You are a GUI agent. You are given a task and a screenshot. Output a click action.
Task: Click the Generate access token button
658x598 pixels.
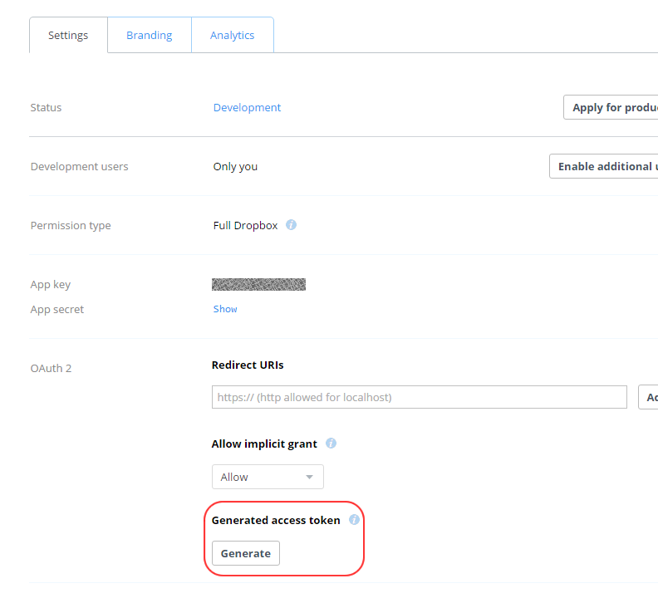(245, 553)
